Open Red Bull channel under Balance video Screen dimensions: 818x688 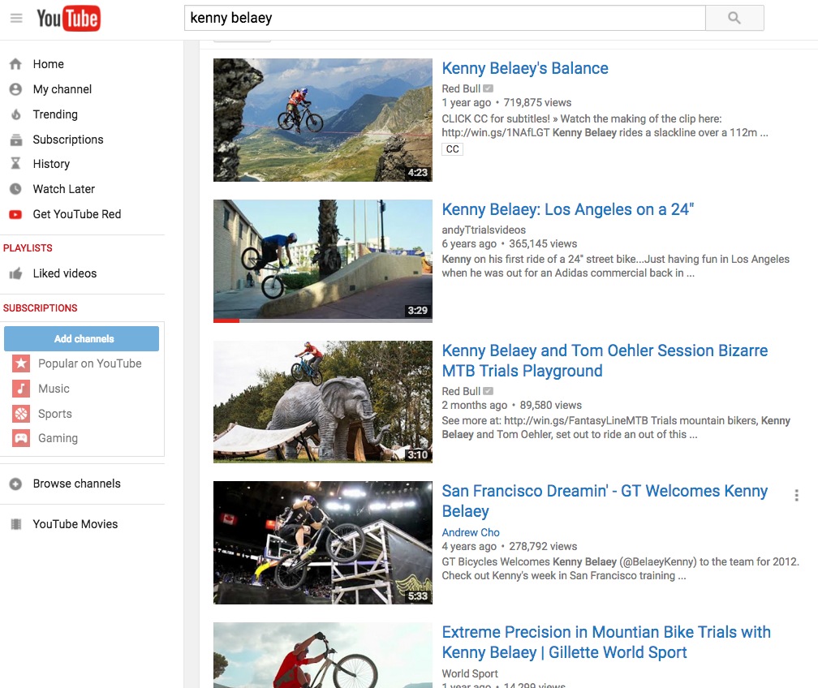(x=461, y=88)
